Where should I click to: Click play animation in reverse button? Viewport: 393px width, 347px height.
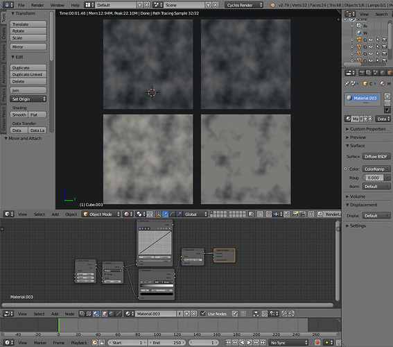coord(242,342)
